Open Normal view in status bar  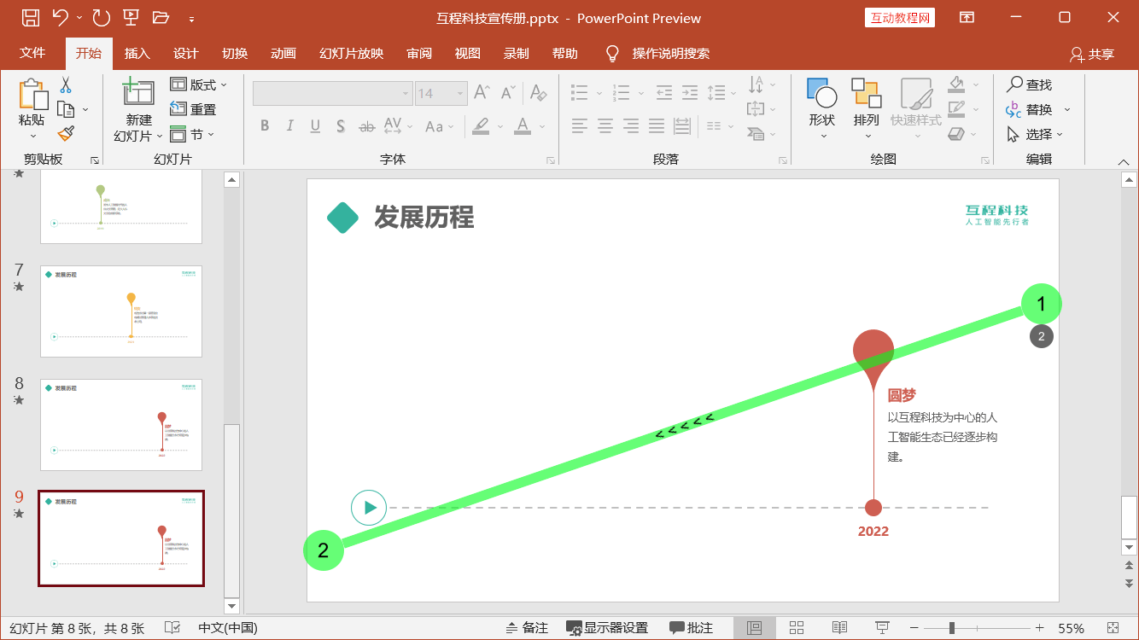pos(754,628)
